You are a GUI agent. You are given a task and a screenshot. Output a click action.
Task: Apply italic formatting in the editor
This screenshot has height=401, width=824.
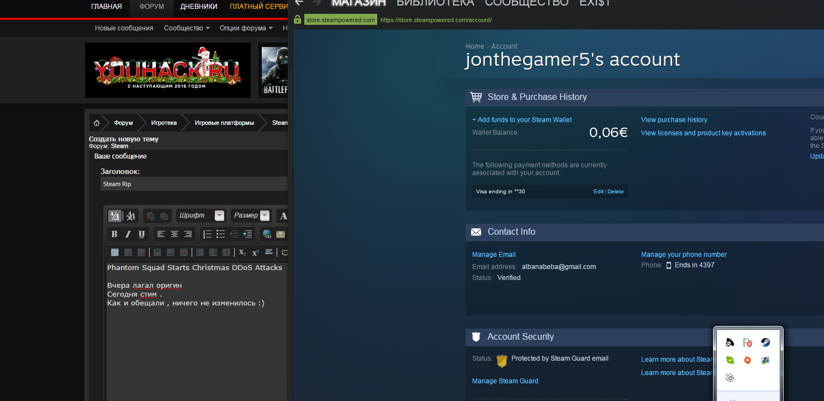click(128, 234)
